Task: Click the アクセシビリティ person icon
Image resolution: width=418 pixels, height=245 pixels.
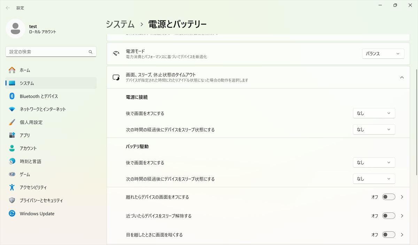Action: click(12, 187)
